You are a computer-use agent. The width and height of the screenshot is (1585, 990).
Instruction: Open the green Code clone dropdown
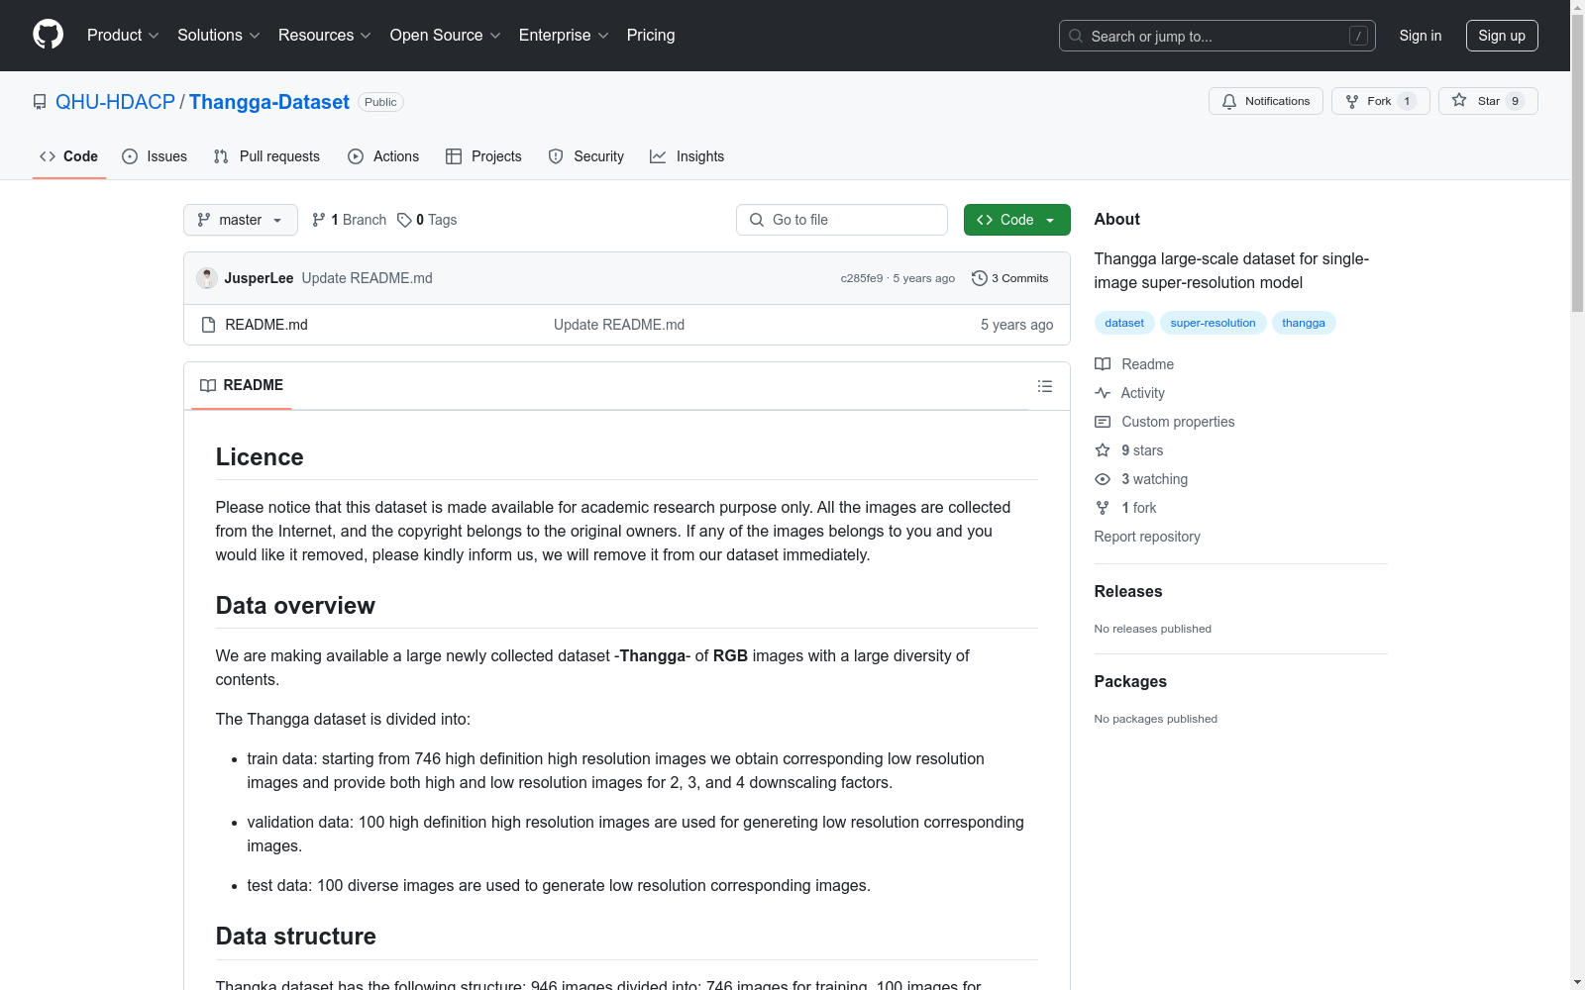[1016, 220]
